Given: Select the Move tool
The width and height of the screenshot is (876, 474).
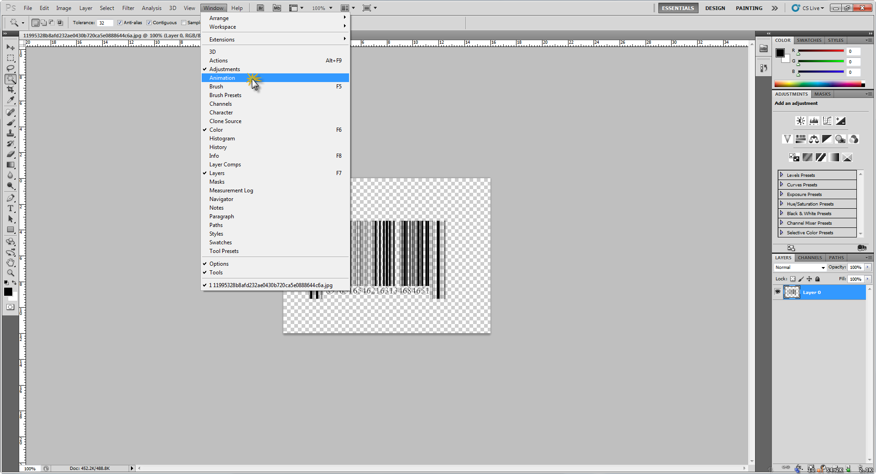Looking at the screenshot, I should (10, 47).
